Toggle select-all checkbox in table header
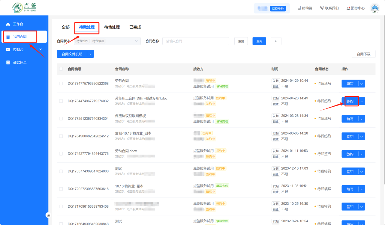385x225 pixels. tap(61, 69)
